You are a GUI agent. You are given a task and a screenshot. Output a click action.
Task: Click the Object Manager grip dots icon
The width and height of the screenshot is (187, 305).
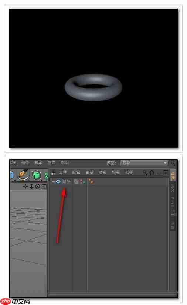click(x=53, y=172)
